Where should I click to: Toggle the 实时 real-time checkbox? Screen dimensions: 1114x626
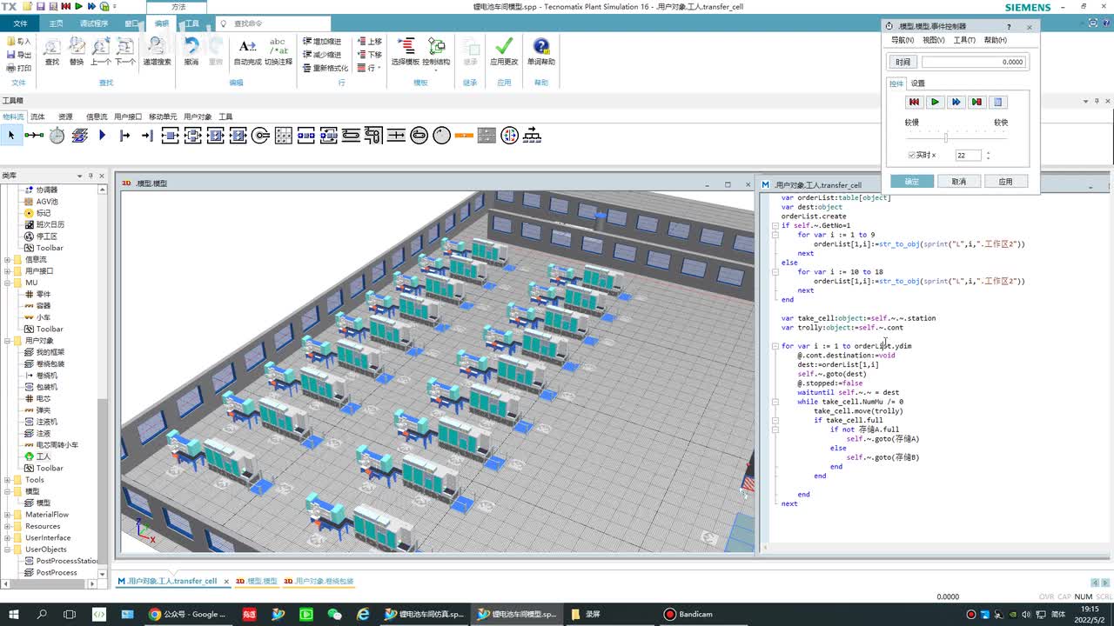pos(911,156)
